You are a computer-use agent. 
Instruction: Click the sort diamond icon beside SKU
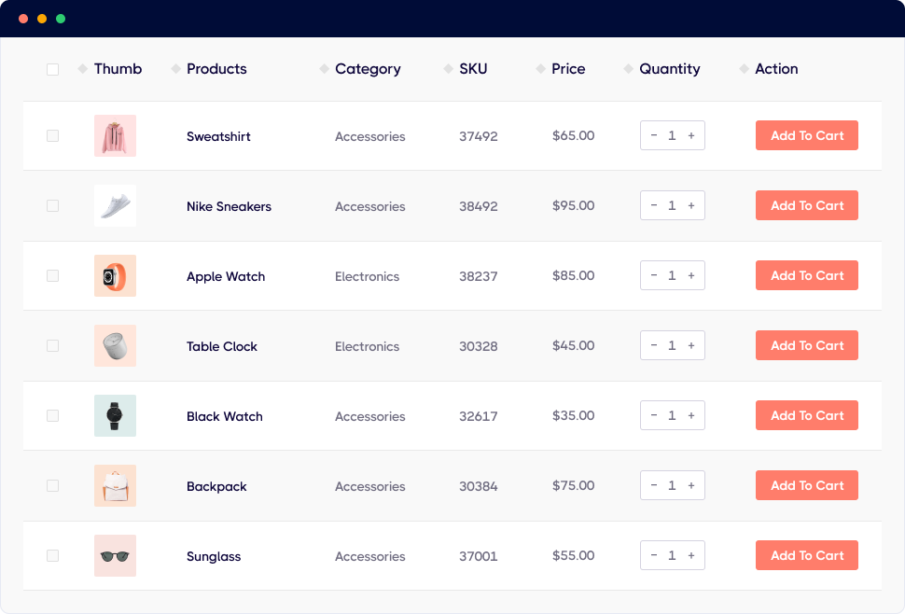448,69
